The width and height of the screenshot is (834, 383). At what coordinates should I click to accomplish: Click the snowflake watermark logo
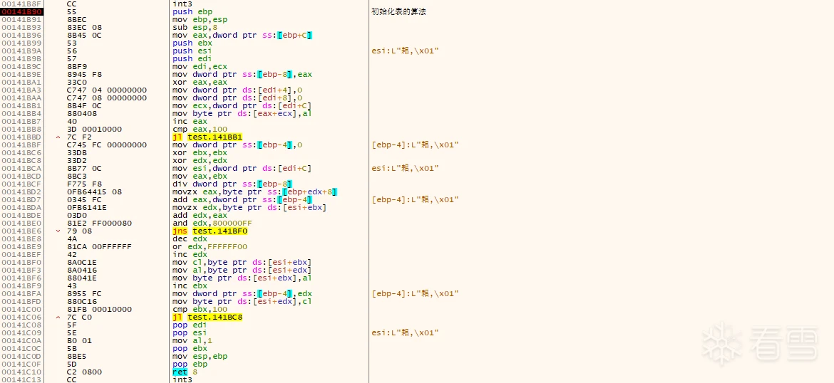(720, 342)
